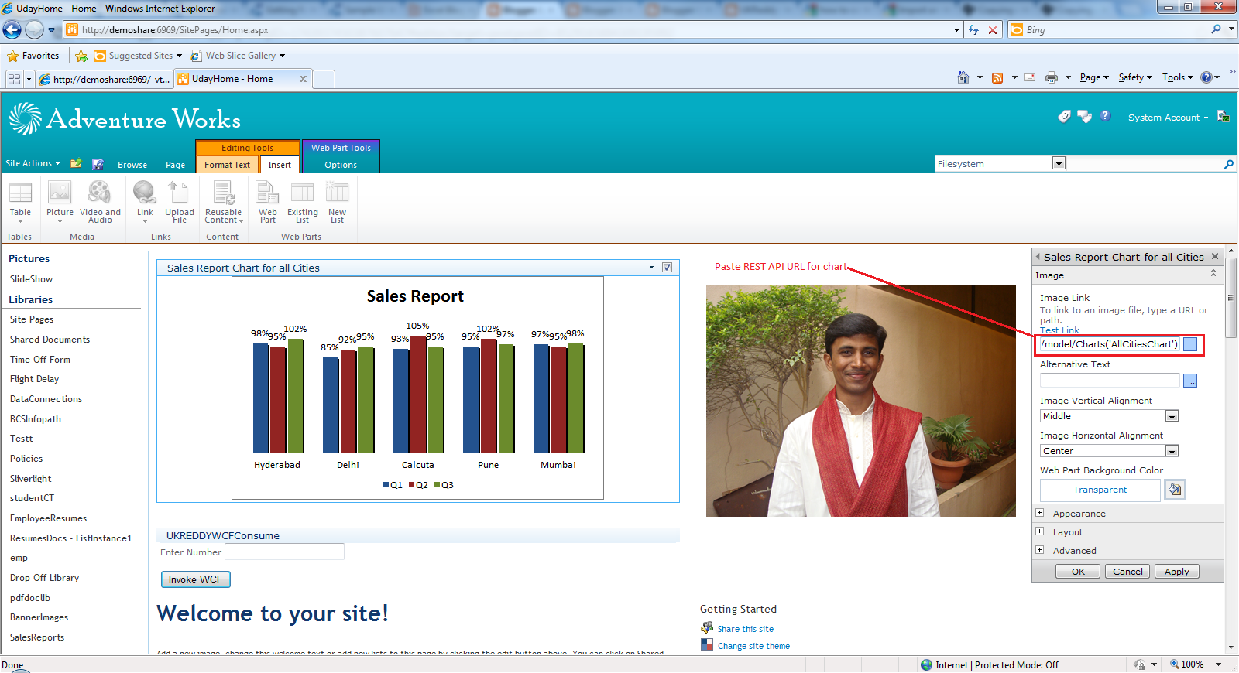Screen dimensions: 1239x673
Task: Select the Format Text tab
Action: (227, 165)
